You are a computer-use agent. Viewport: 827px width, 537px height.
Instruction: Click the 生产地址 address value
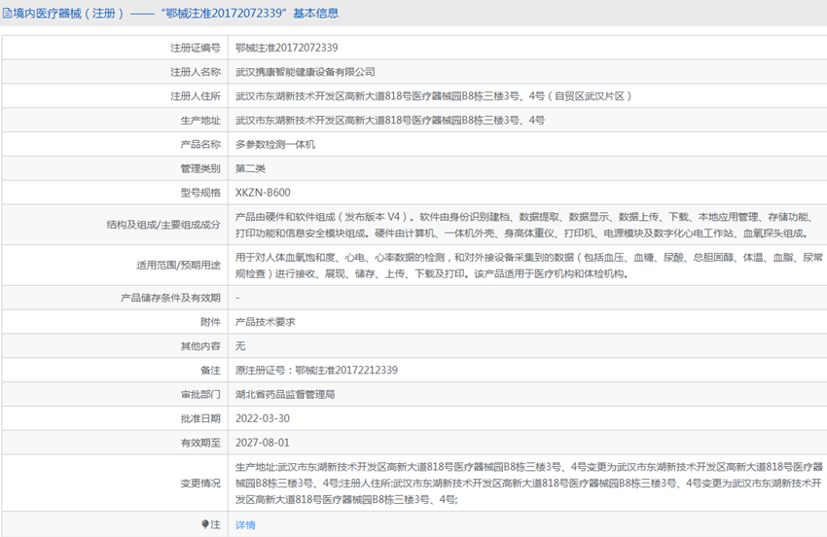click(390, 121)
